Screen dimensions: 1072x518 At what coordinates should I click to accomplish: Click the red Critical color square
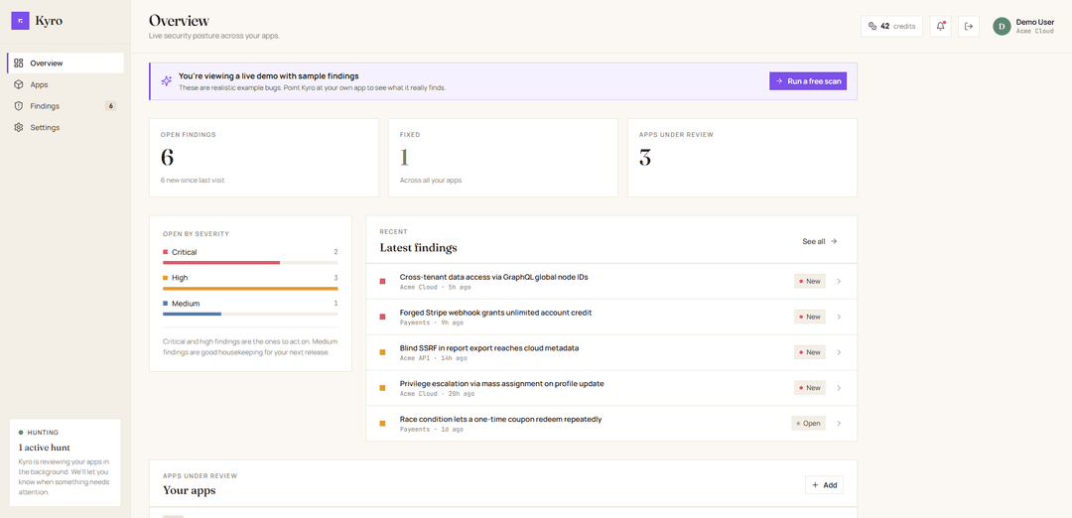[x=166, y=252]
